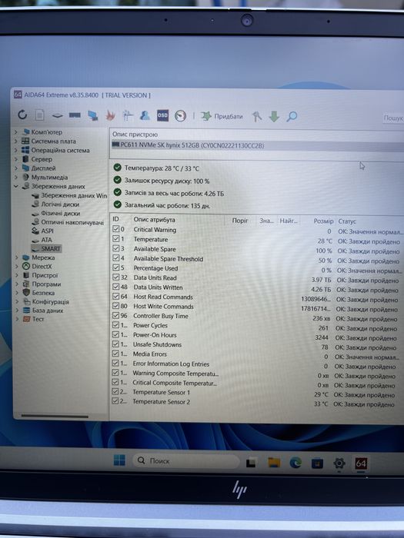Click the taskbar Поиск search box
Viewport: 404px width, 538px height.
[x=185, y=461]
